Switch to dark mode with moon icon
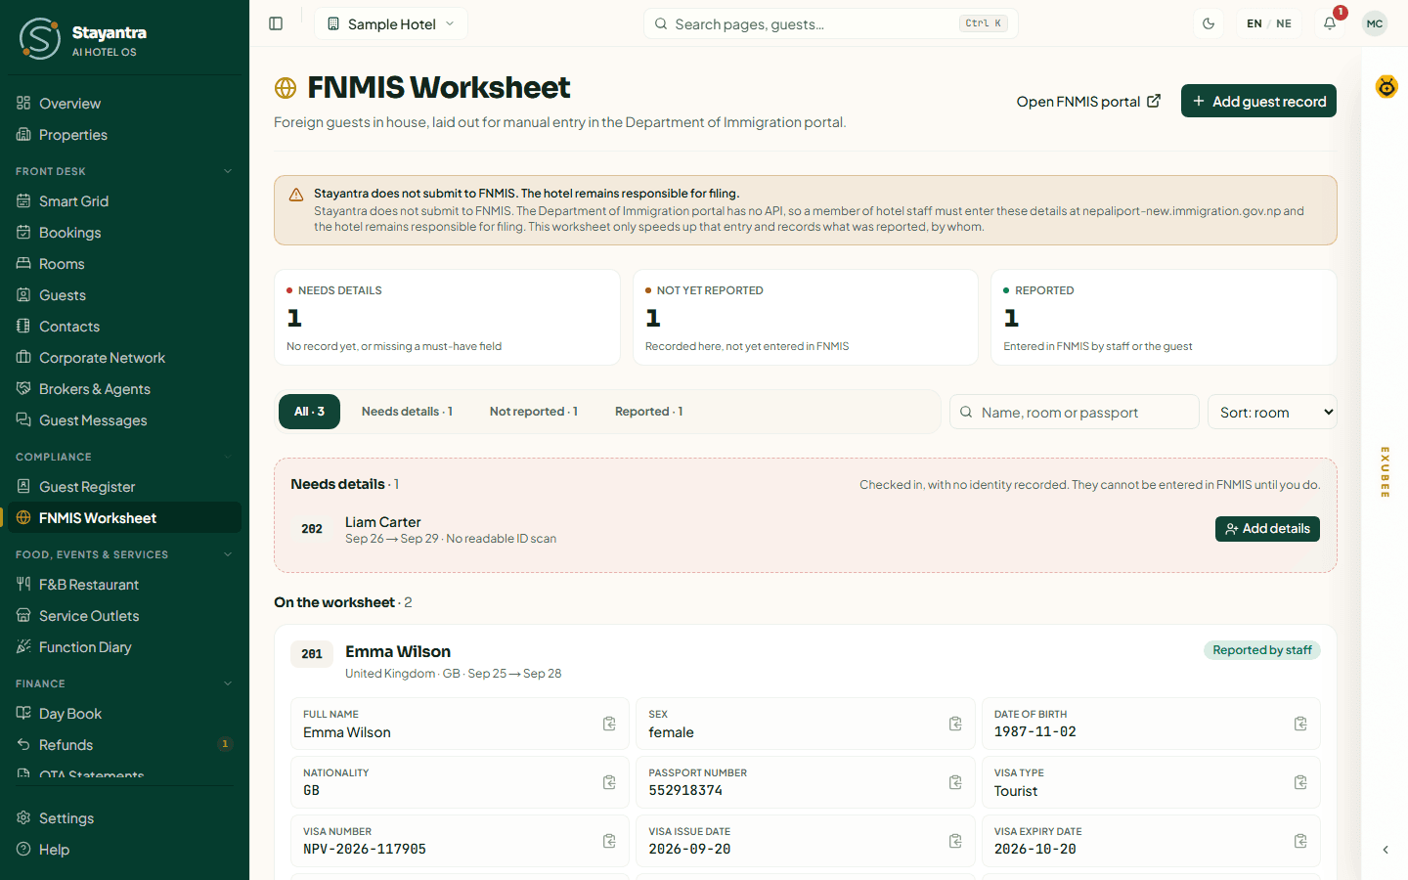This screenshot has width=1408, height=880. (x=1209, y=23)
